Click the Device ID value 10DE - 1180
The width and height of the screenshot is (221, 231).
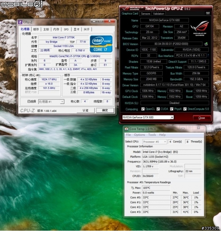tap(148, 50)
